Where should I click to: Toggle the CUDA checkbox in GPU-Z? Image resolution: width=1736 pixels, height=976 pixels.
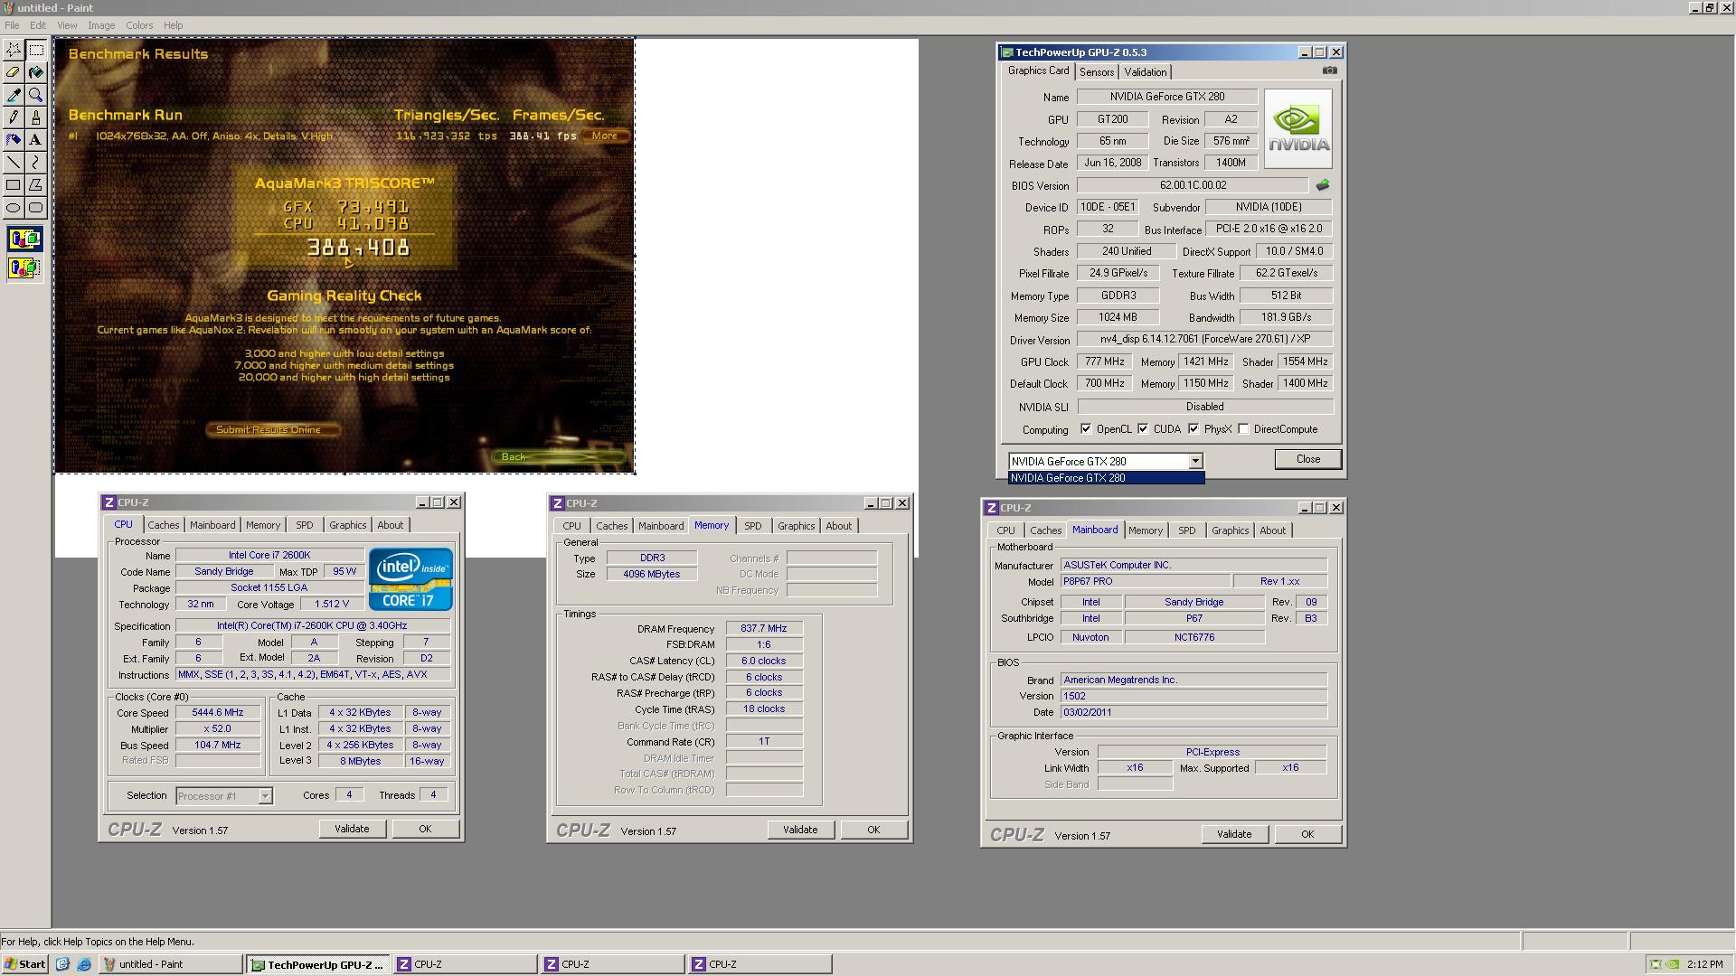(1143, 429)
